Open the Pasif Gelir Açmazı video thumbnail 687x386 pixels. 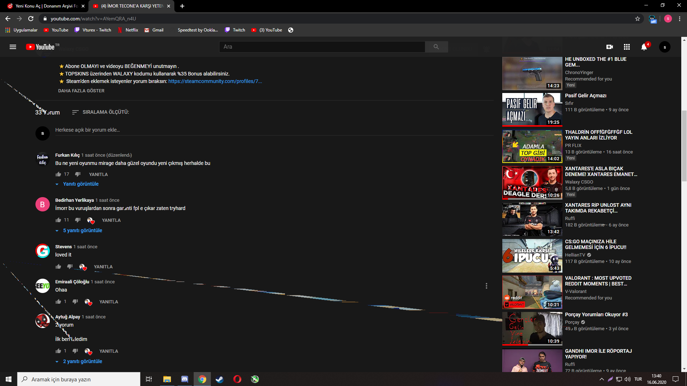(x=532, y=110)
